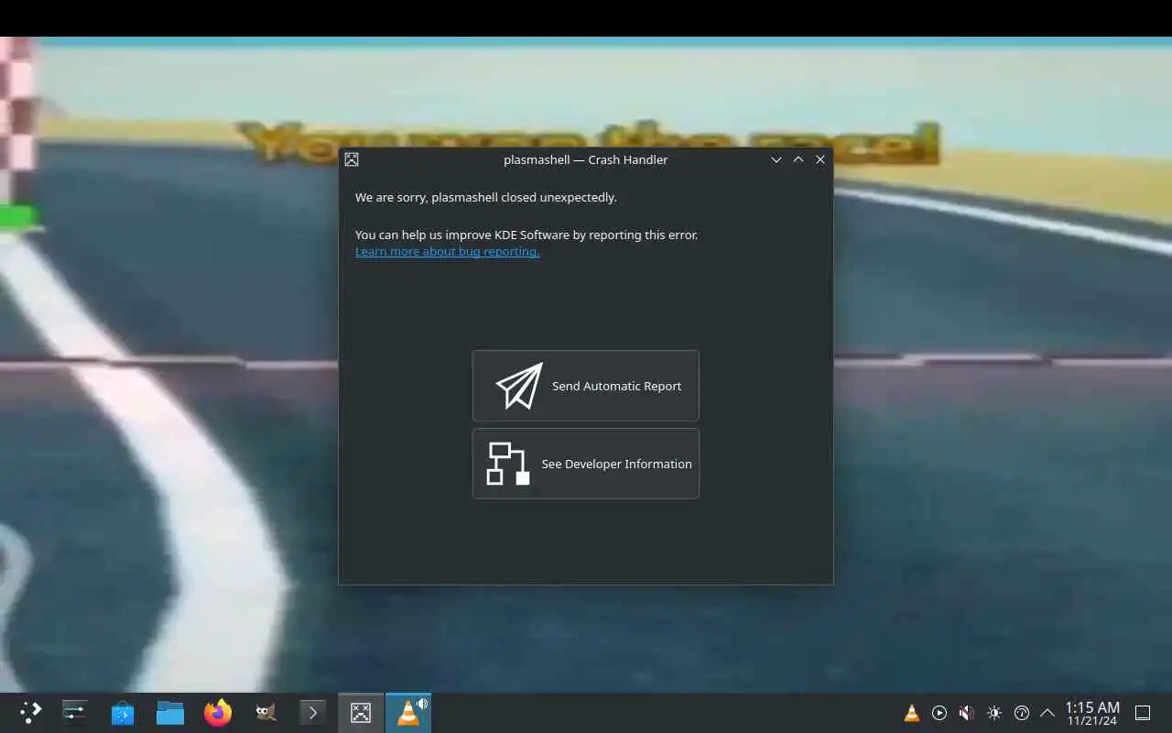Open the media player tray applet
Viewport: 1172px width, 733px height.
coord(939,713)
